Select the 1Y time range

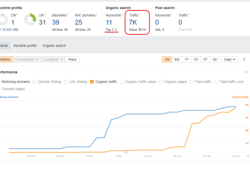click(x=187, y=59)
